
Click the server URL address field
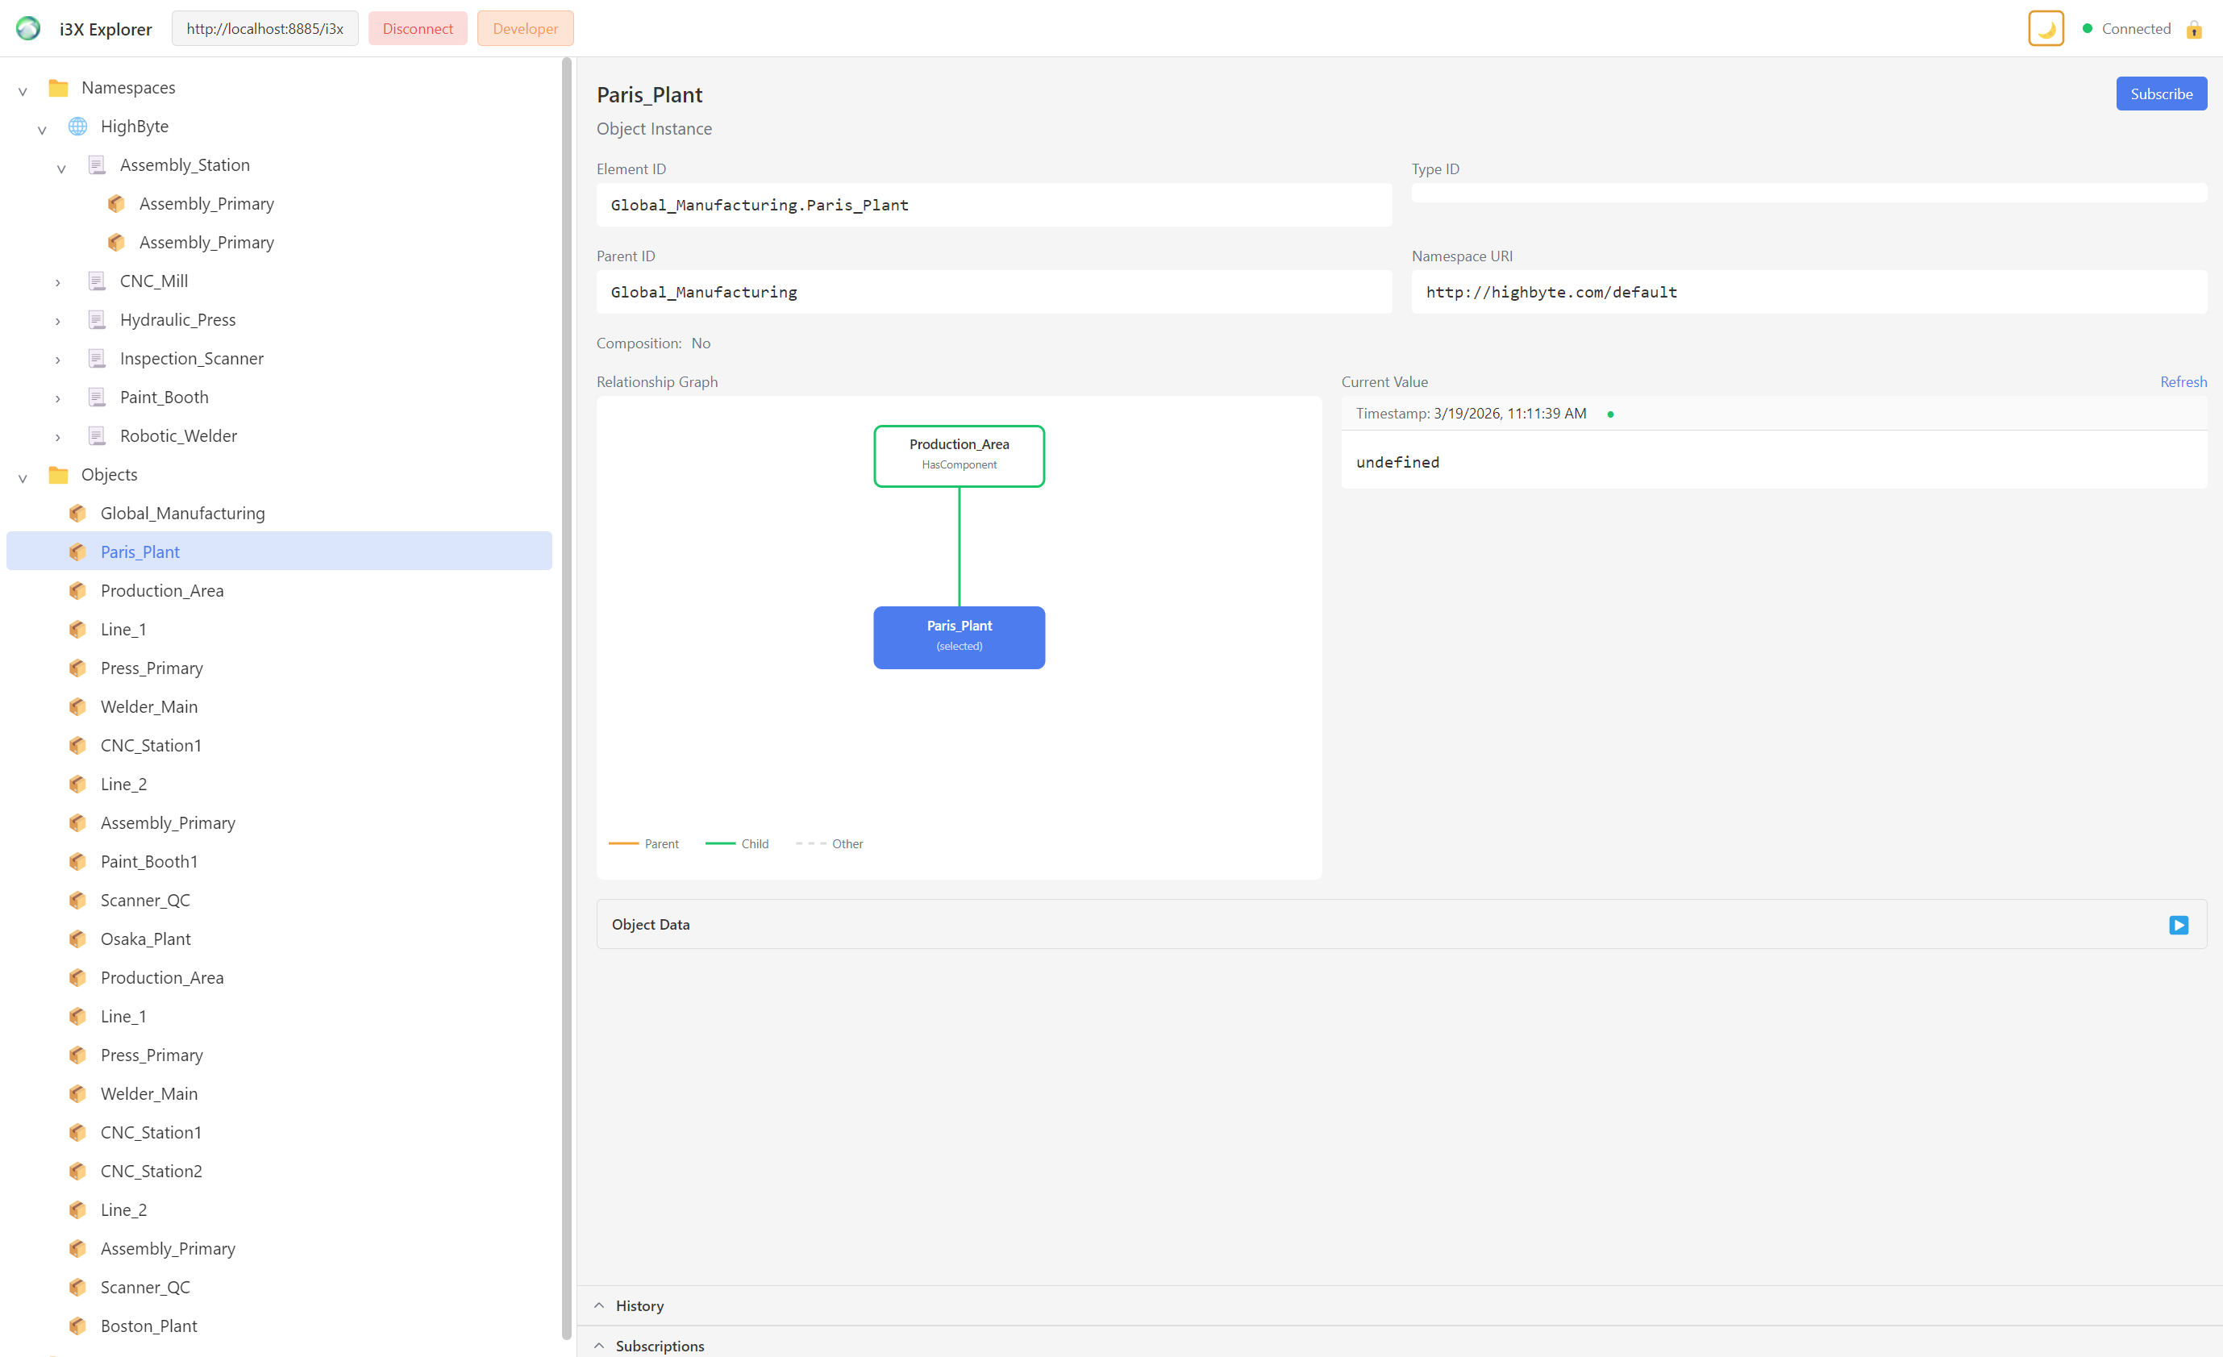[x=264, y=28]
